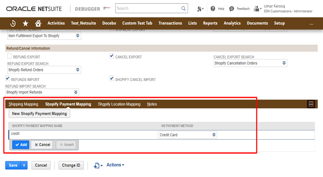Open the Notes subtab
This screenshot has height=177, width=323.
point(152,104)
